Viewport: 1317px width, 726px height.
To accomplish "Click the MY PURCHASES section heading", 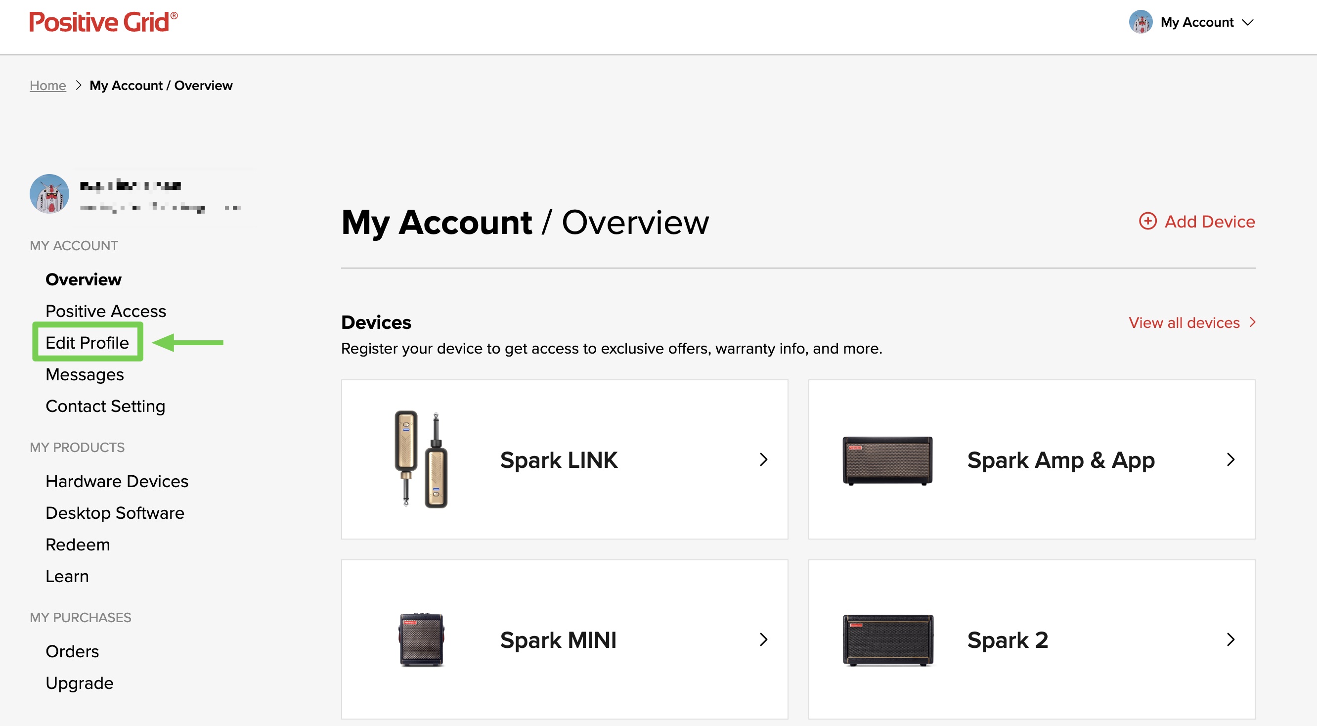I will point(80,618).
